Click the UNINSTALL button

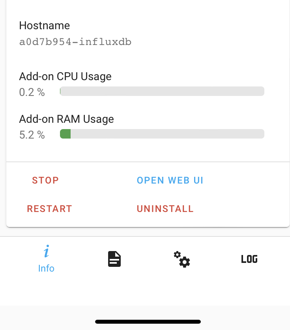[165, 209]
